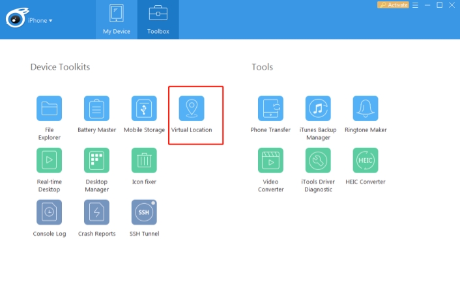Open Virtual Location tool

192,108
